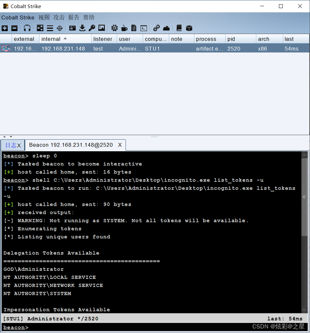Click Delegation Tokens Available heading
The height and width of the screenshot is (333, 310).
[x=51, y=253]
